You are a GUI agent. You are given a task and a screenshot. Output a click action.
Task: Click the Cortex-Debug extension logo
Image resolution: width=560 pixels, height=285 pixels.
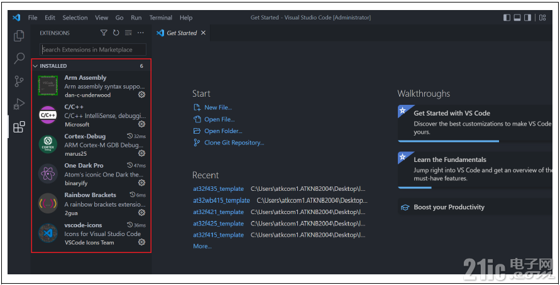click(48, 144)
